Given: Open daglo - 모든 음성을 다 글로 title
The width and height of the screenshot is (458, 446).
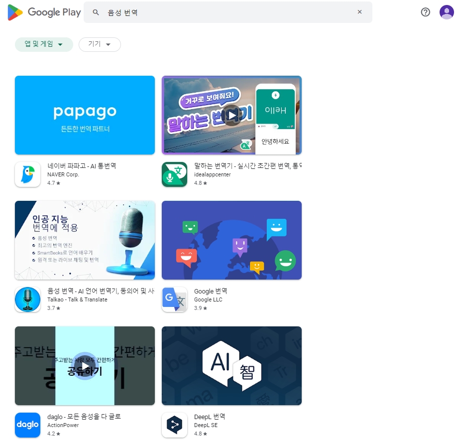Looking at the screenshot, I should tap(84, 417).
